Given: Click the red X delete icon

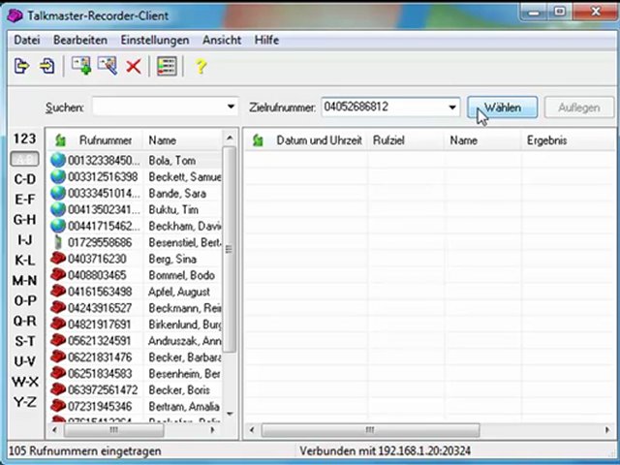Looking at the screenshot, I should (134, 67).
